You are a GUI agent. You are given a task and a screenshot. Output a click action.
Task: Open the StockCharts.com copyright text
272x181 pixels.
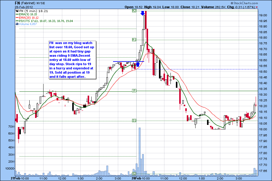[244, 3]
